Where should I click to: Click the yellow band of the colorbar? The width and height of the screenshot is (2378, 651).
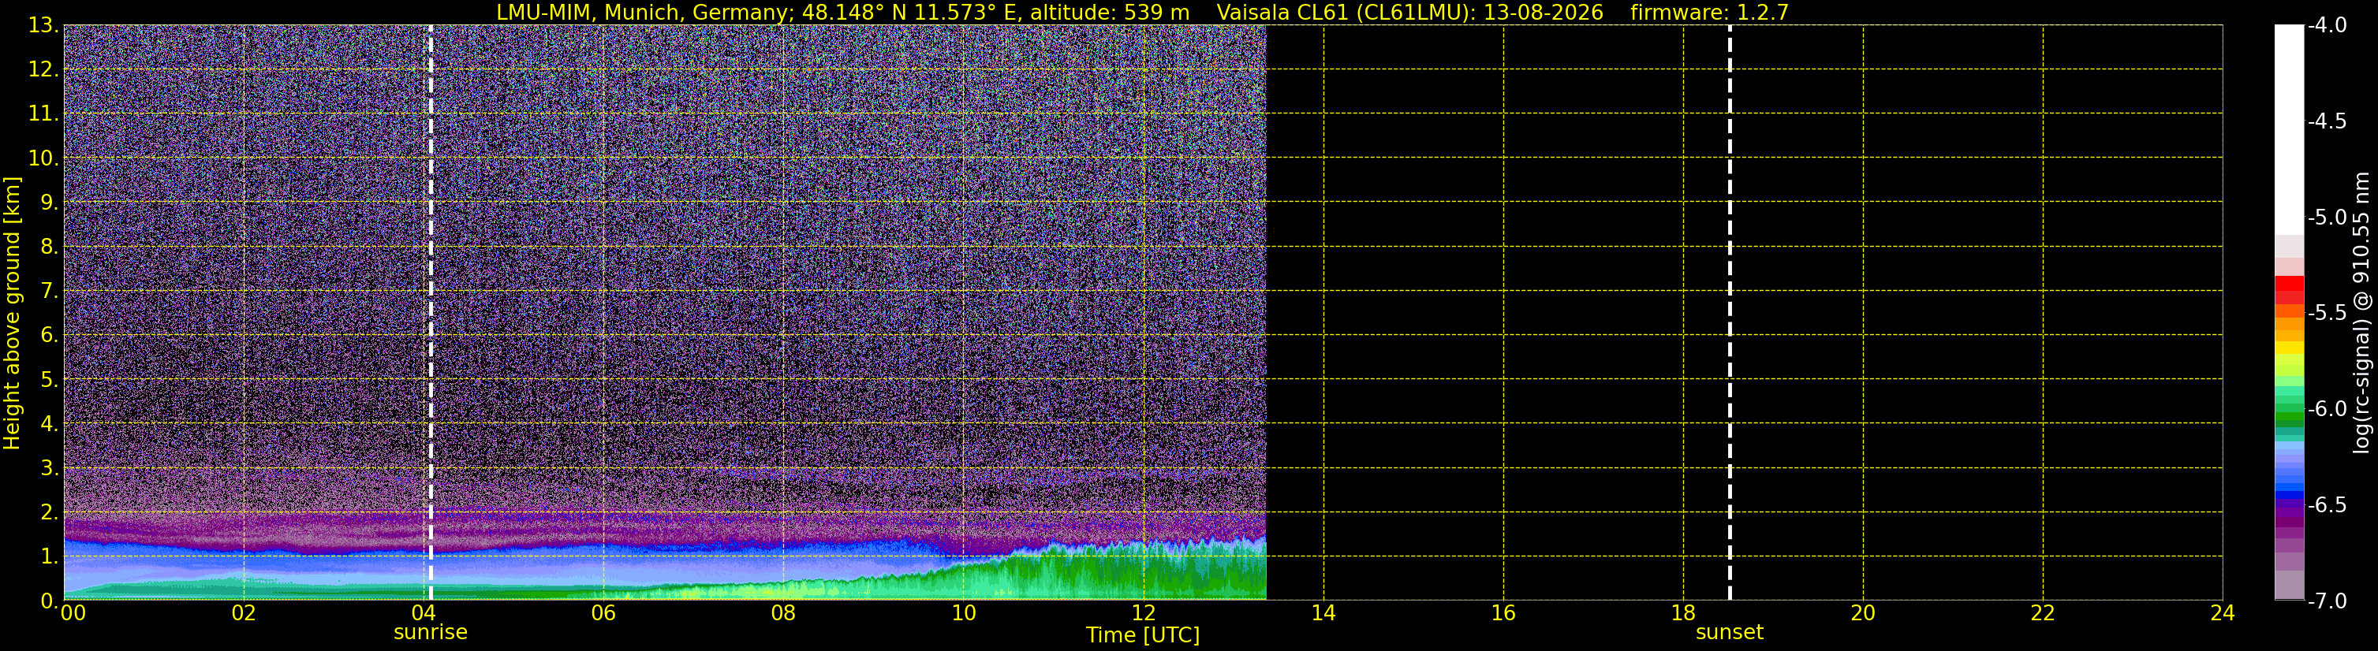tap(2290, 348)
